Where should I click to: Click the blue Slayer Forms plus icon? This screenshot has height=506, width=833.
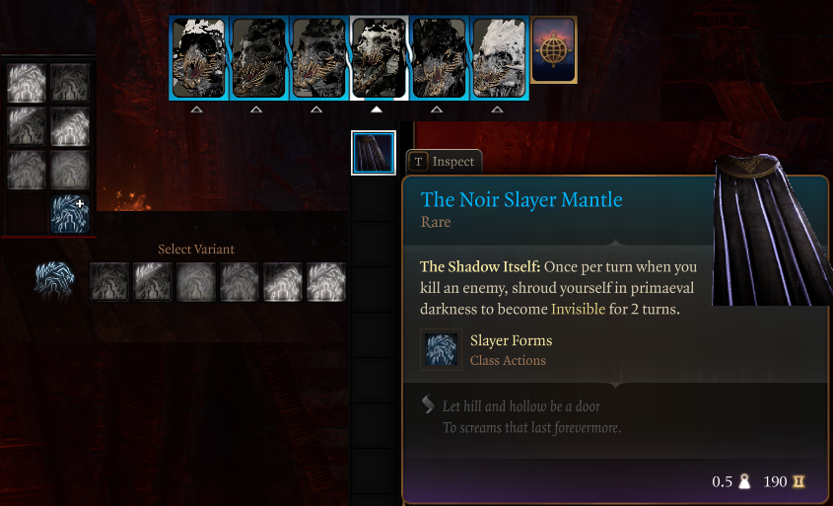(x=70, y=214)
